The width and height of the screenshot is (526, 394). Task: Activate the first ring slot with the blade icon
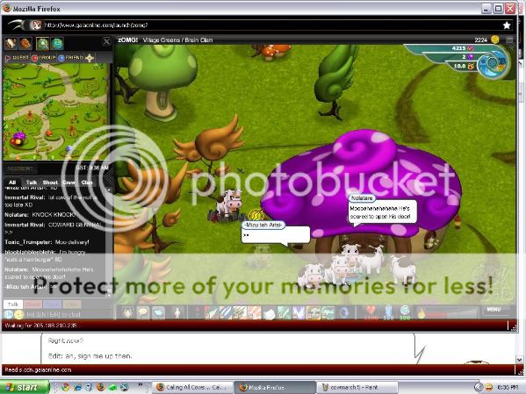[211, 313]
